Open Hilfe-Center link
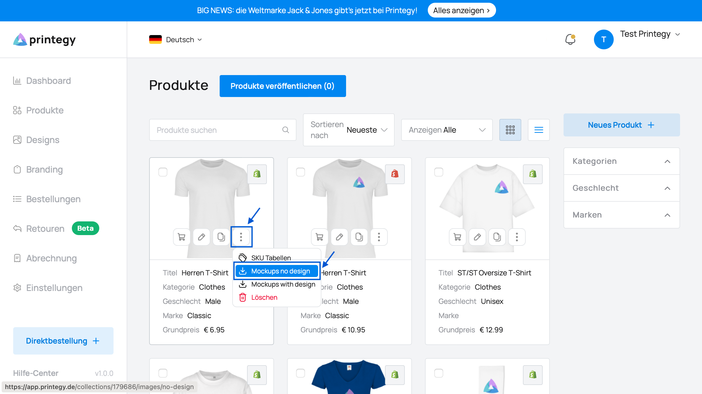 click(36, 373)
